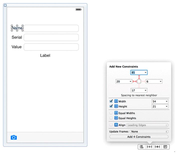Click the Equal Heights icon
Image resolution: width=177 pixels, height=154 pixels.
[x=116, y=118]
